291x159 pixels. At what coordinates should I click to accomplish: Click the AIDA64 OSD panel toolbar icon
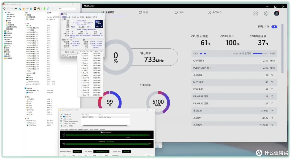[x=35, y=9]
